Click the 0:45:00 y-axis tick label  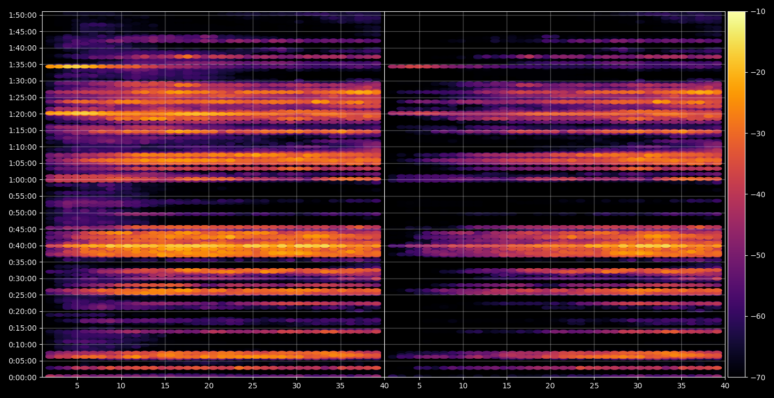point(23,229)
